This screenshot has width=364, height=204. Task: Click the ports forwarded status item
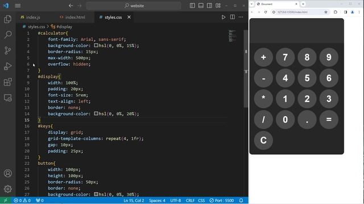(x=40, y=201)
